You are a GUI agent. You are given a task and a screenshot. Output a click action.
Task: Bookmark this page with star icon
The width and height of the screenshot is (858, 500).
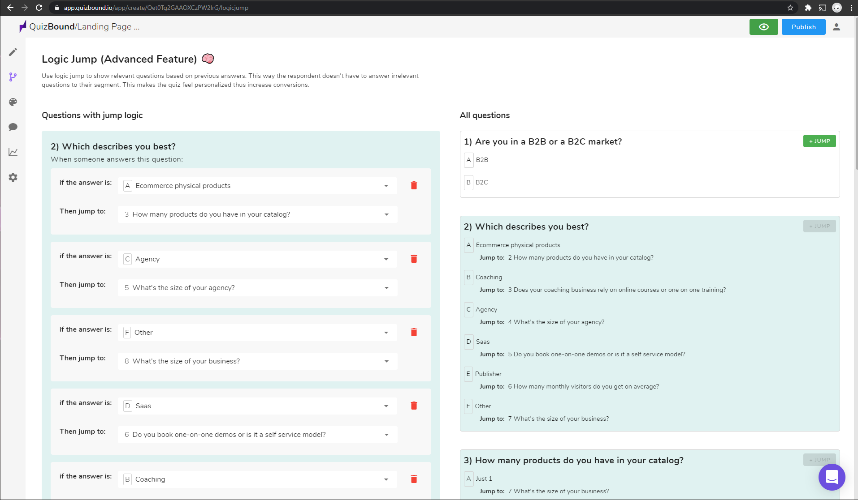pyautogui.click(x=790, y=8)
